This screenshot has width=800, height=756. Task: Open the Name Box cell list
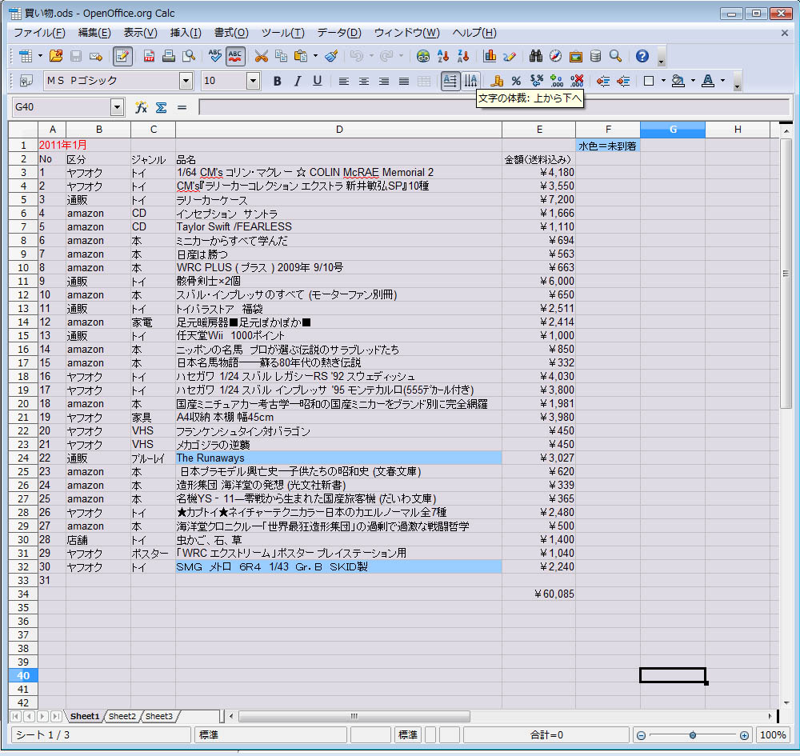point(118,107)
